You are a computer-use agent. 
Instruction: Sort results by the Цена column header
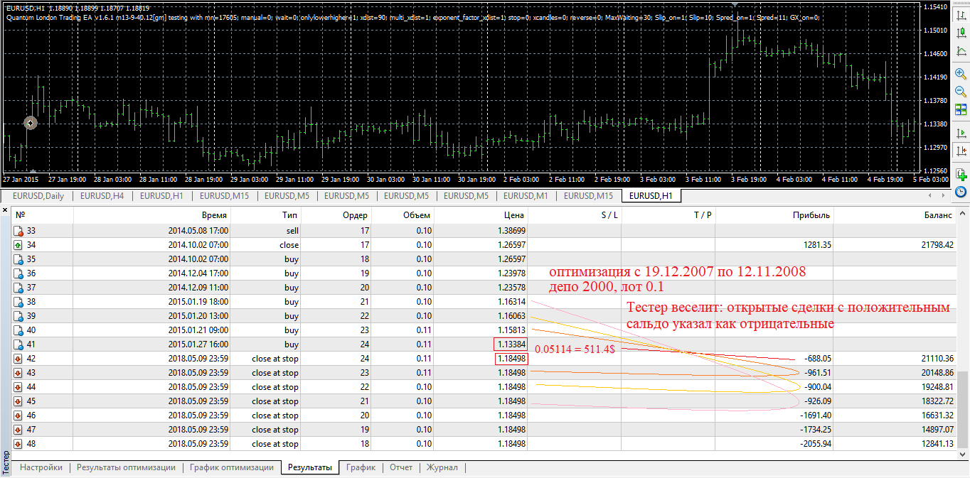point(481,214)
